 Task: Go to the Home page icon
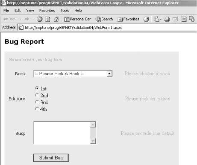coord(56,19)
